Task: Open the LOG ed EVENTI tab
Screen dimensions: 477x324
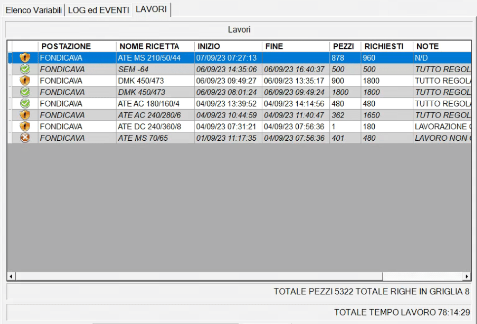Action: [x=98, y=10]
